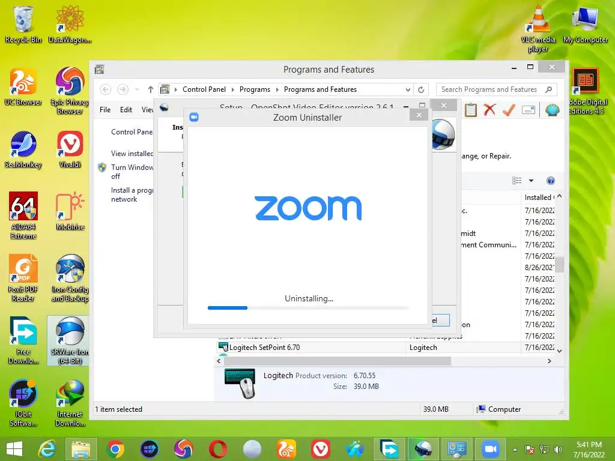Open Google Chrome from the taskbar

115,449
